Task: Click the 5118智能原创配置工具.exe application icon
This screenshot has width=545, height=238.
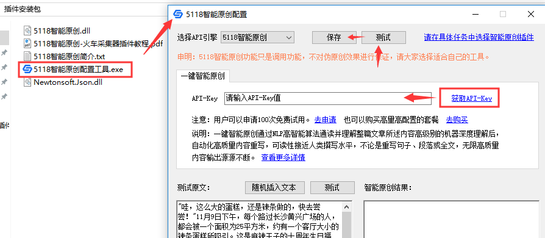Action: pyautogui.click(x=27, y=69)
